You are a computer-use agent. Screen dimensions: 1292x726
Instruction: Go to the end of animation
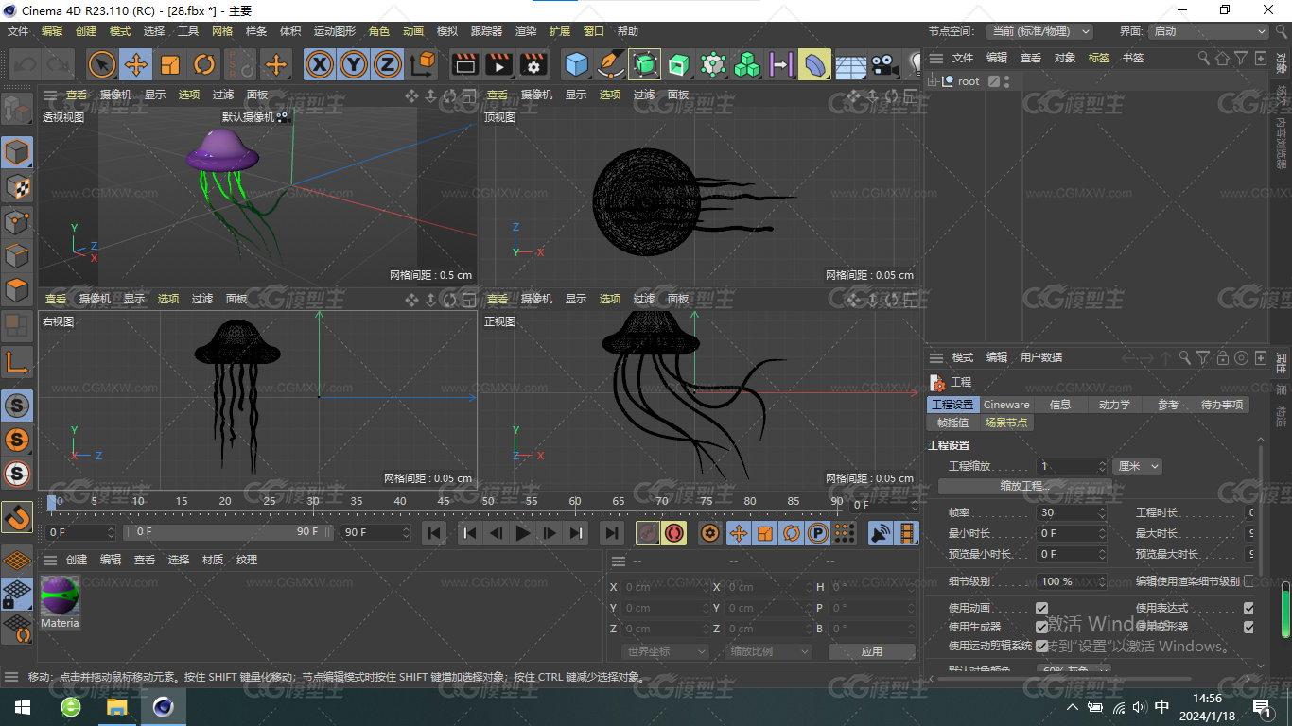(x=612, y=533)
